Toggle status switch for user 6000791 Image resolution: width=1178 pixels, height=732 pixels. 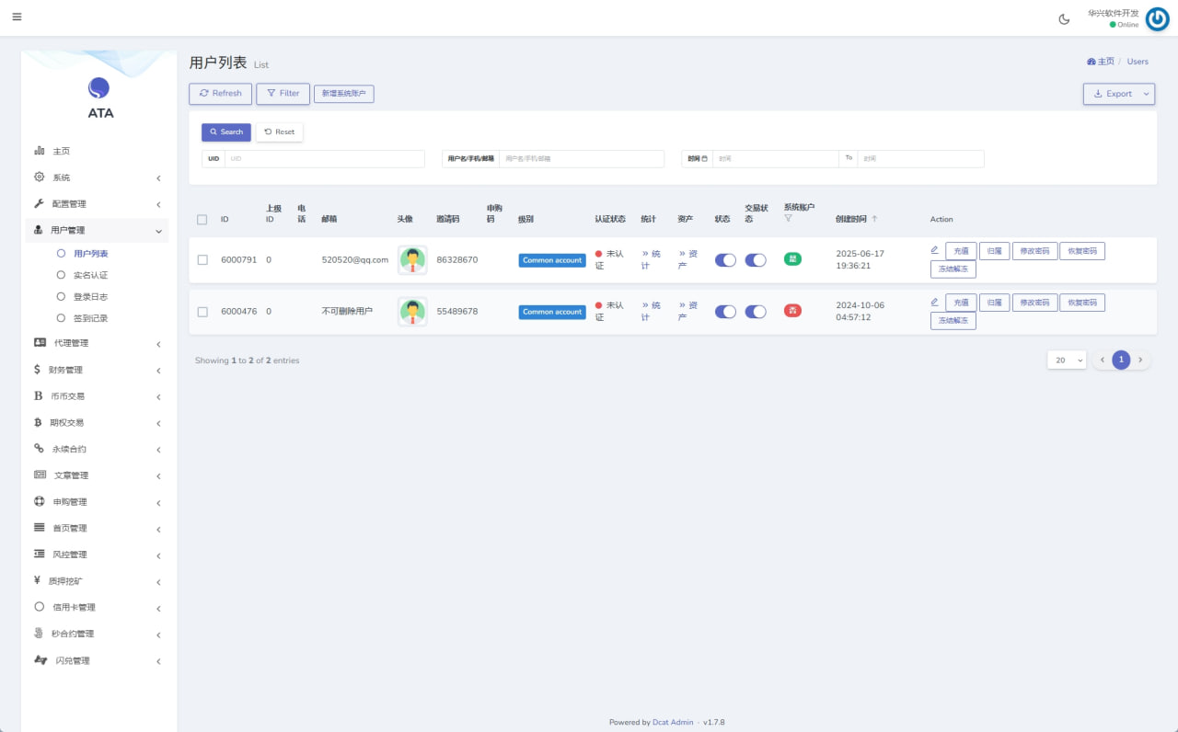pos(725,260)
